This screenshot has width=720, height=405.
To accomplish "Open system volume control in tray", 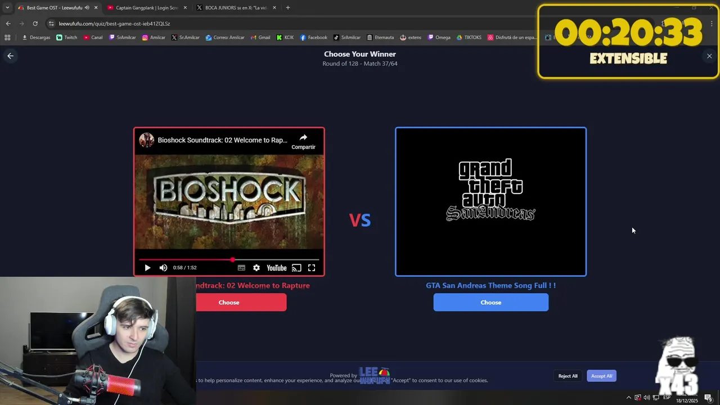I will pos(646,398).
